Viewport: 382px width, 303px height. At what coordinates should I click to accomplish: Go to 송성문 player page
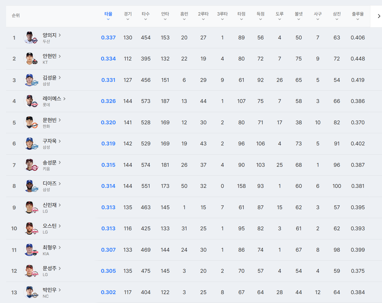[x=52, y=162]
